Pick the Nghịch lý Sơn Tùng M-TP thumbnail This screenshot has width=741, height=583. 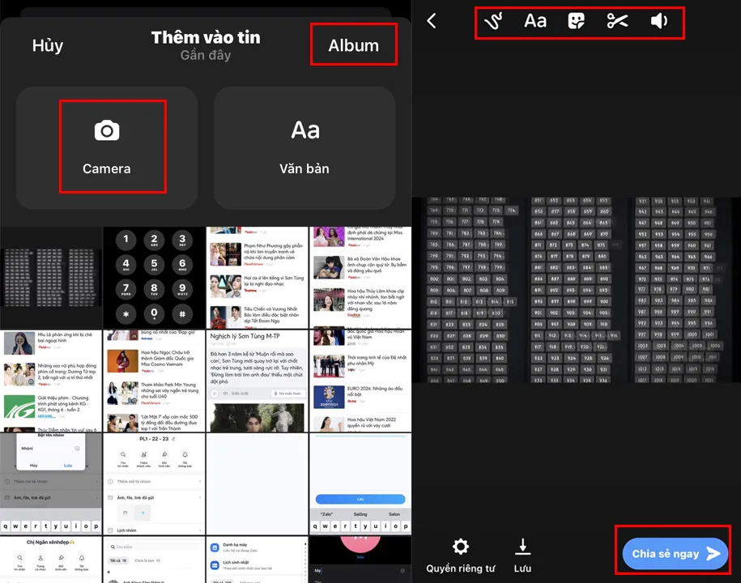coord(258,381)
